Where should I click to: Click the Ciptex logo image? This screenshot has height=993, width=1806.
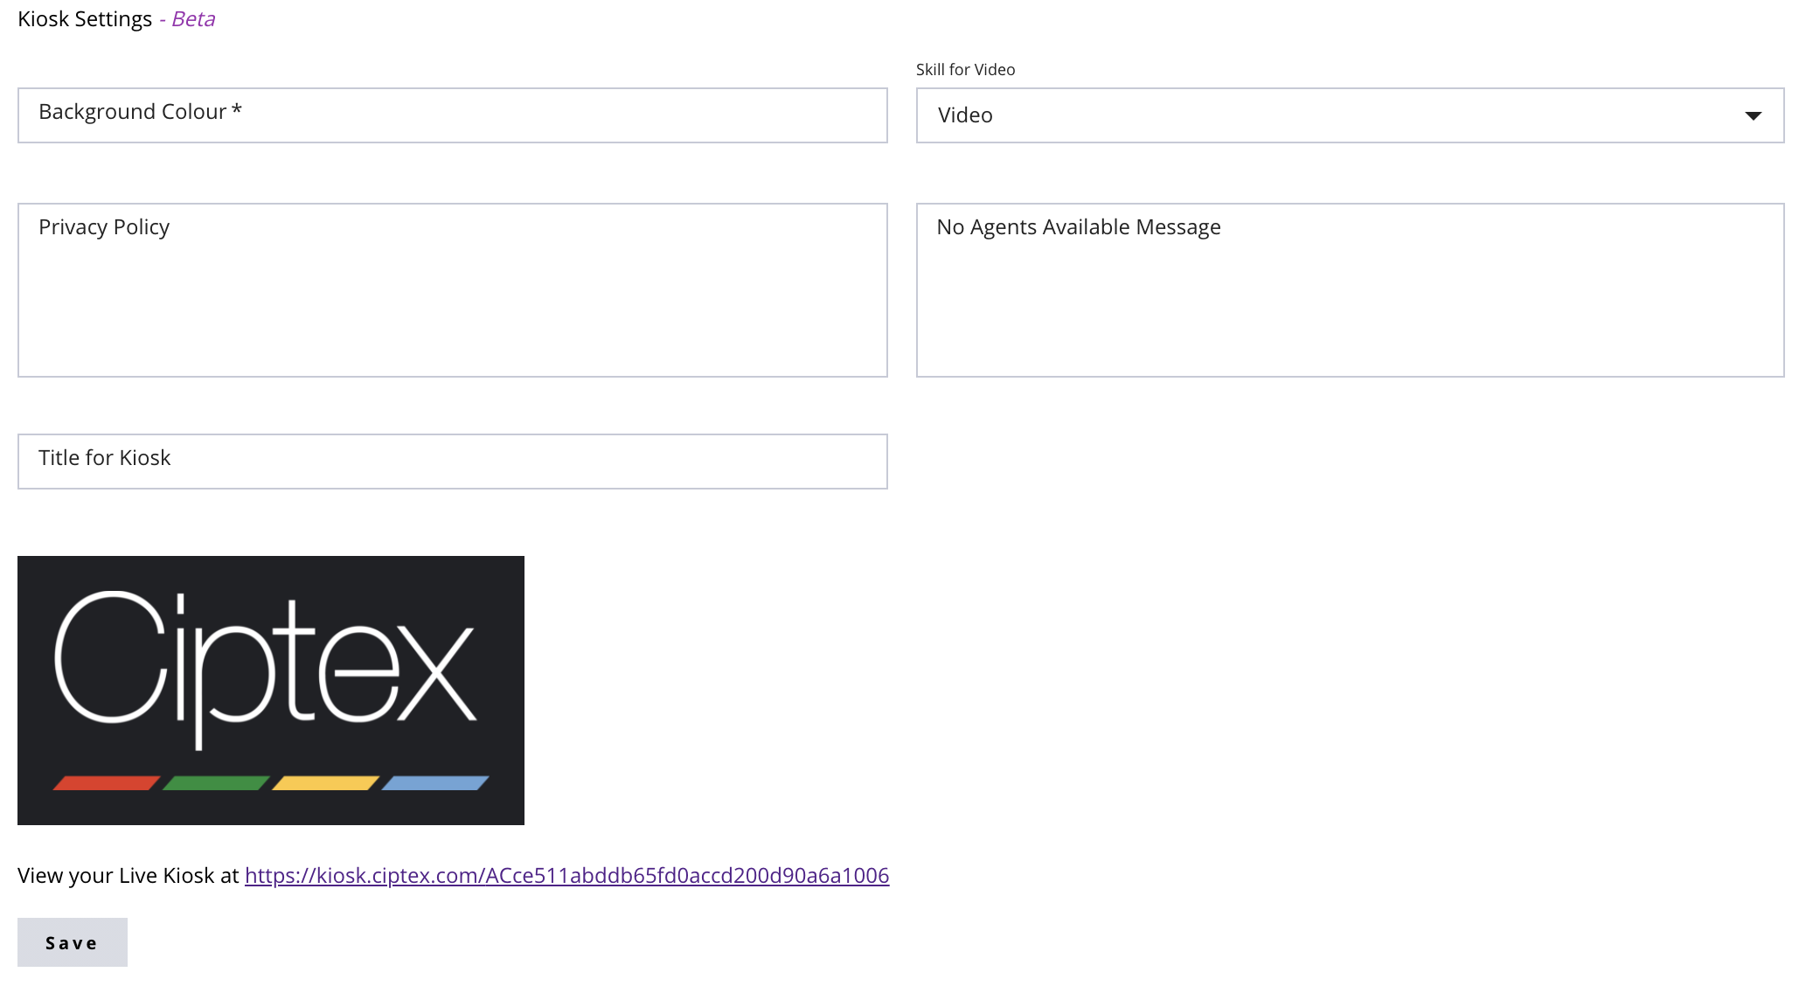coord(271,691)
